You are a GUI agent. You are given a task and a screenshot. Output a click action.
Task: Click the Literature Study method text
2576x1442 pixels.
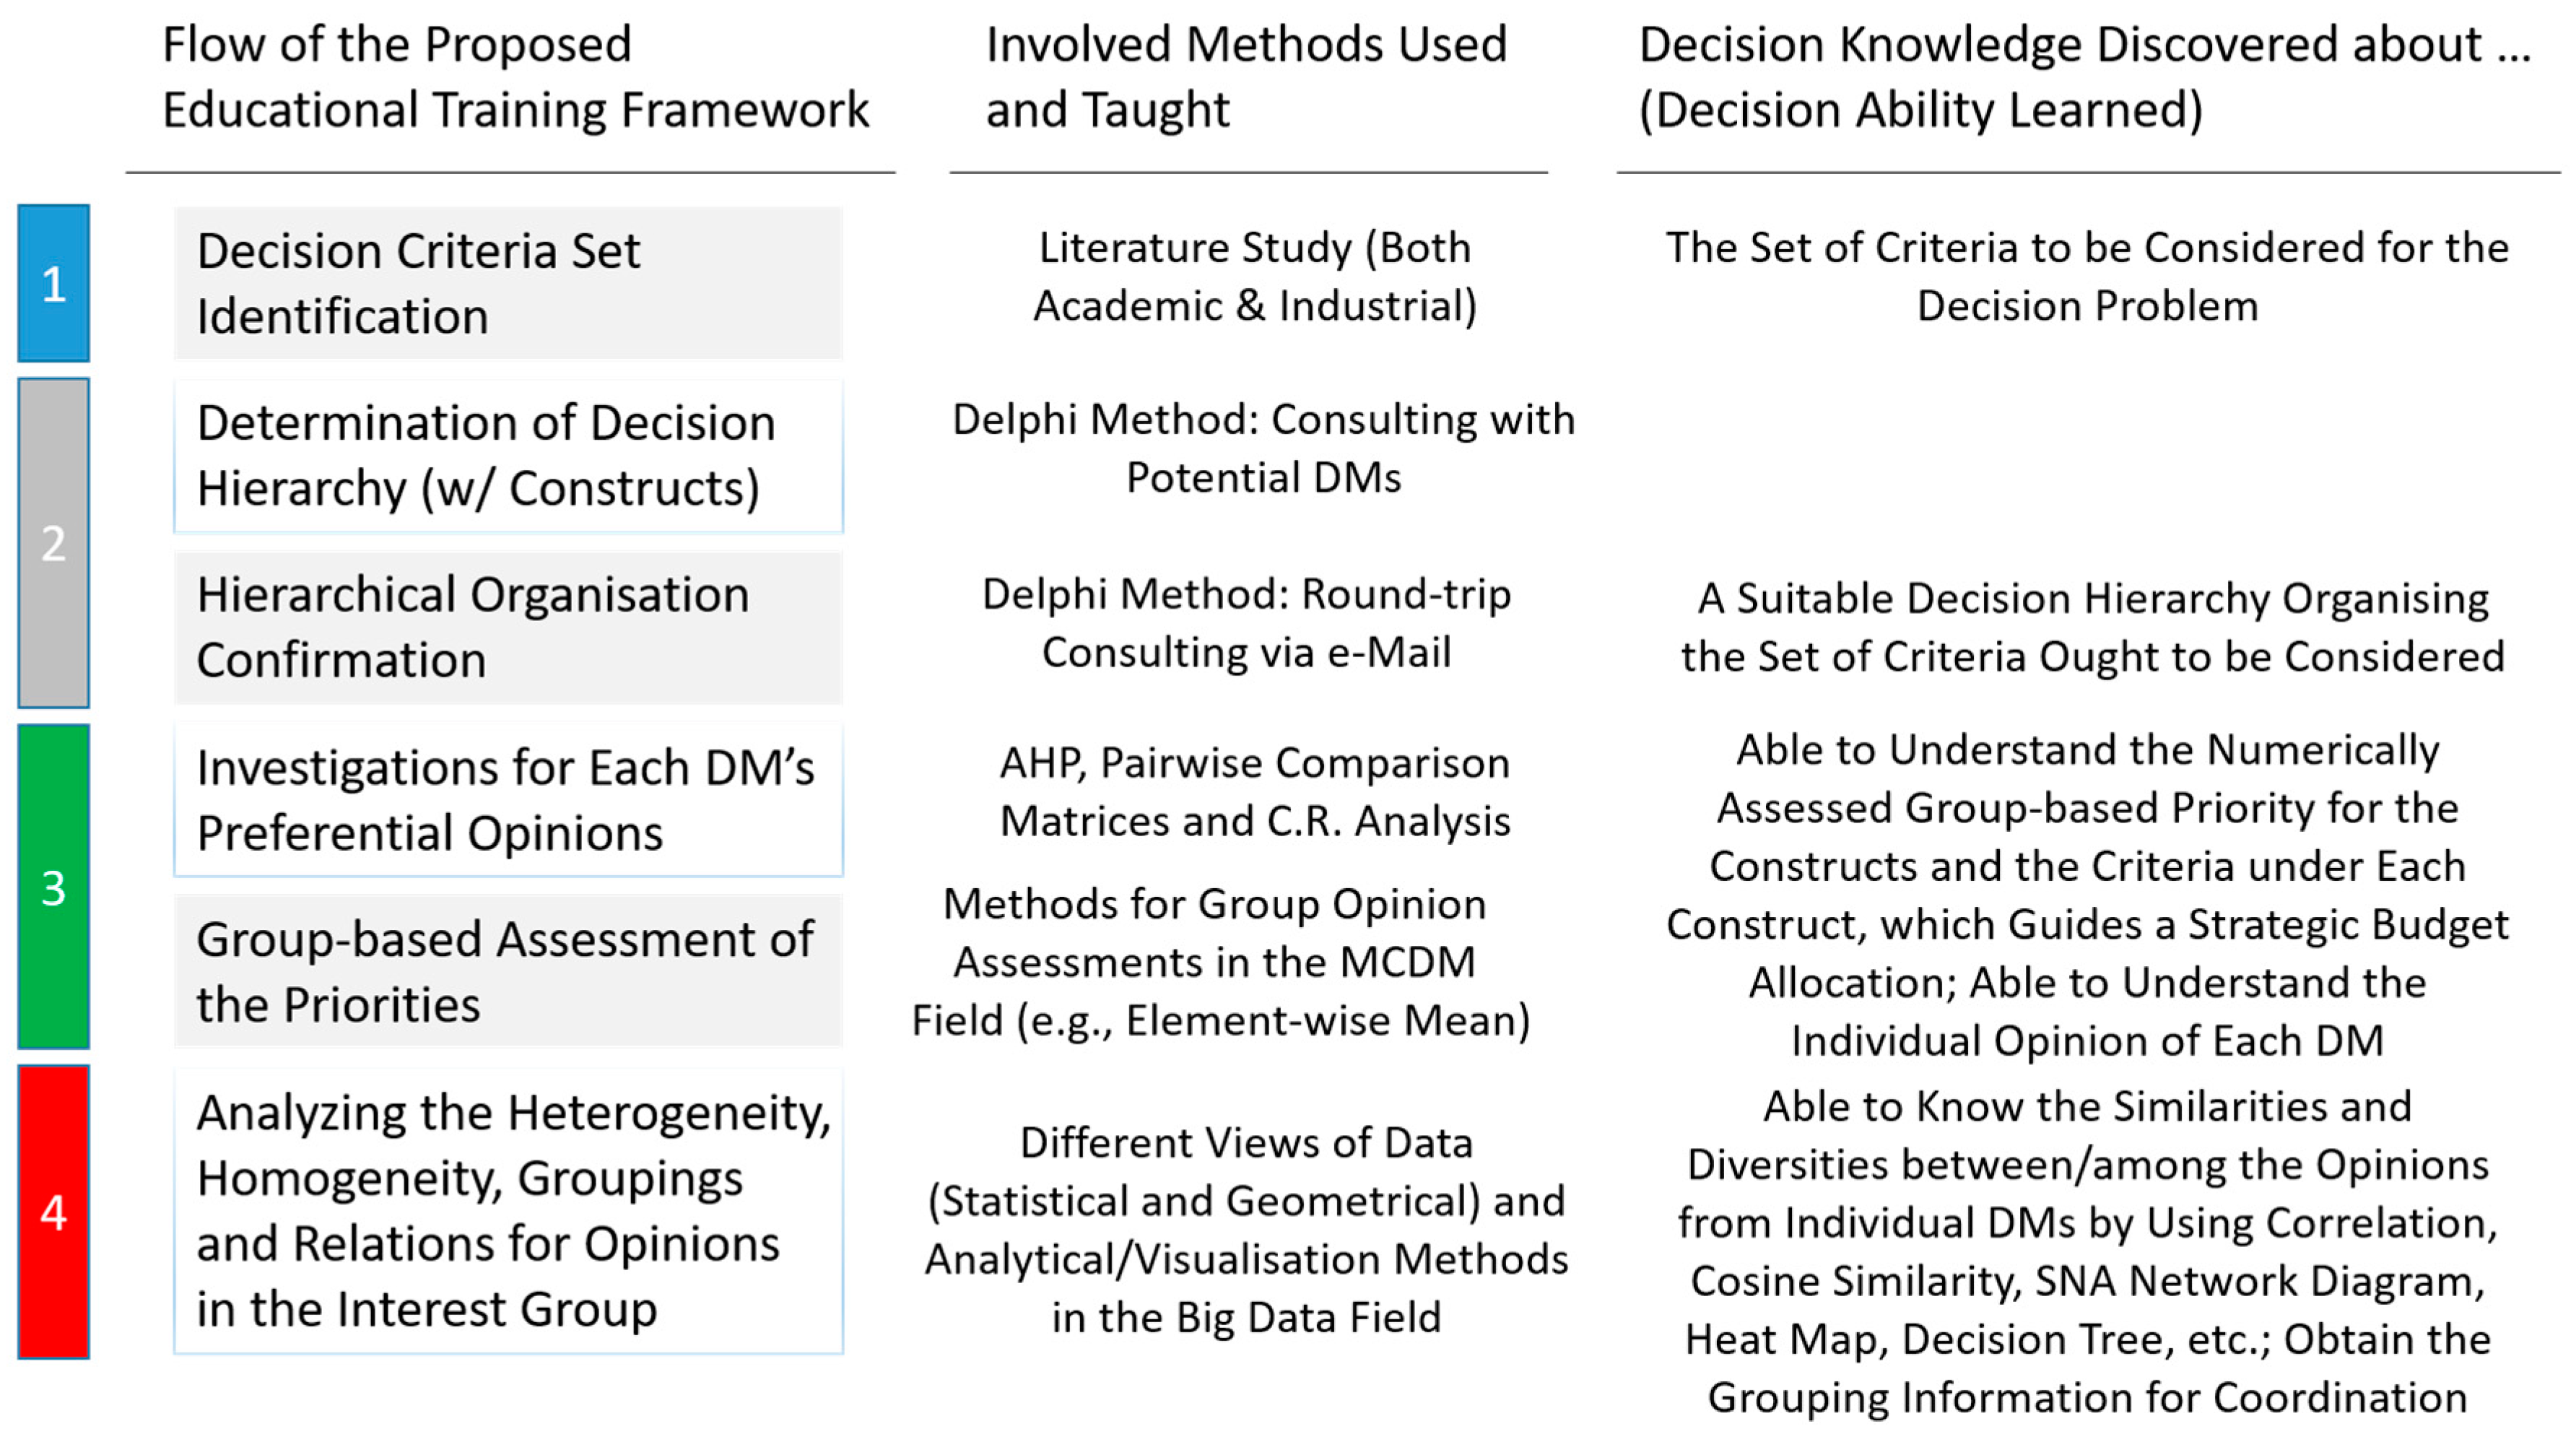[1255, 277]
